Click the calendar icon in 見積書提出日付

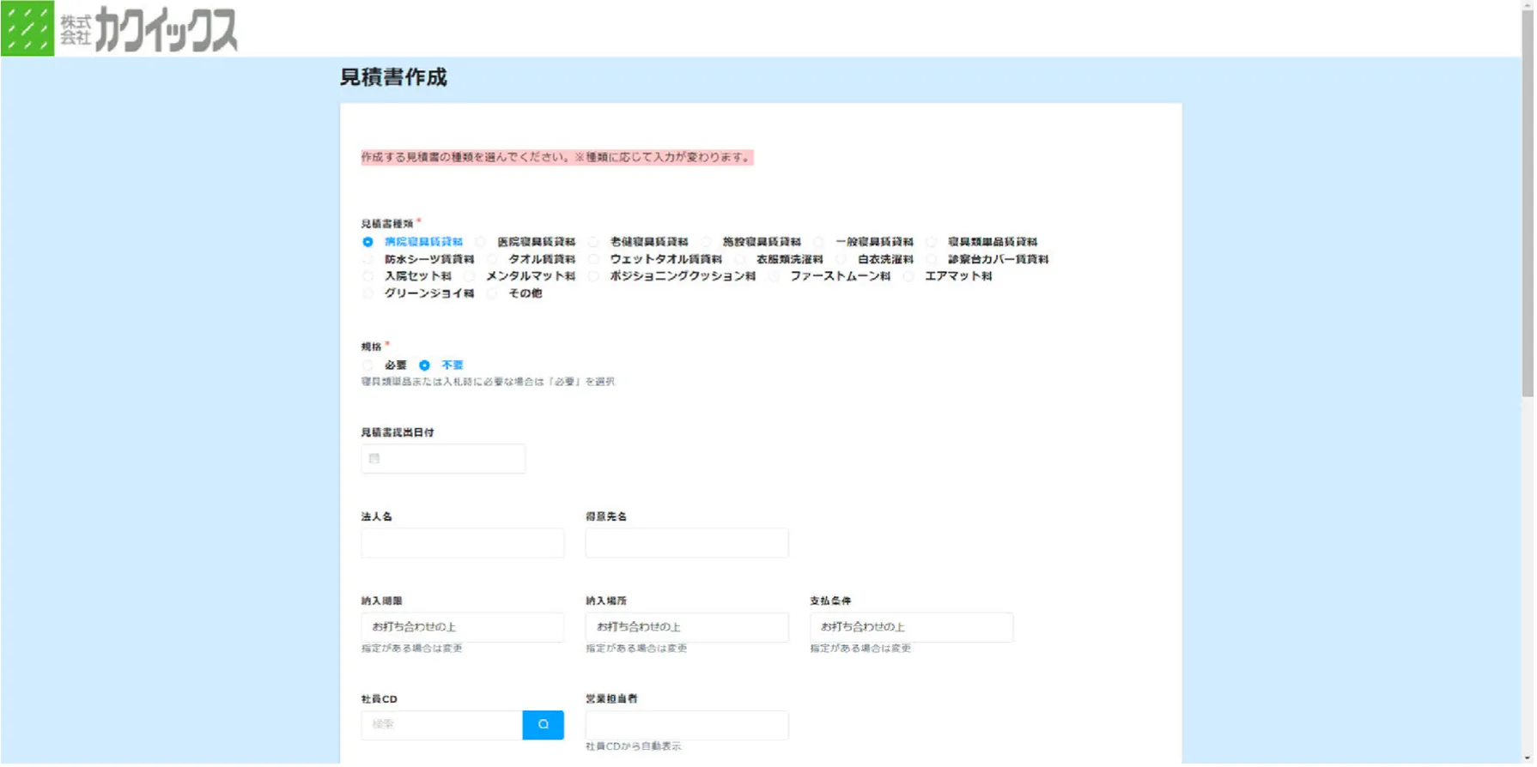[374, 459]
